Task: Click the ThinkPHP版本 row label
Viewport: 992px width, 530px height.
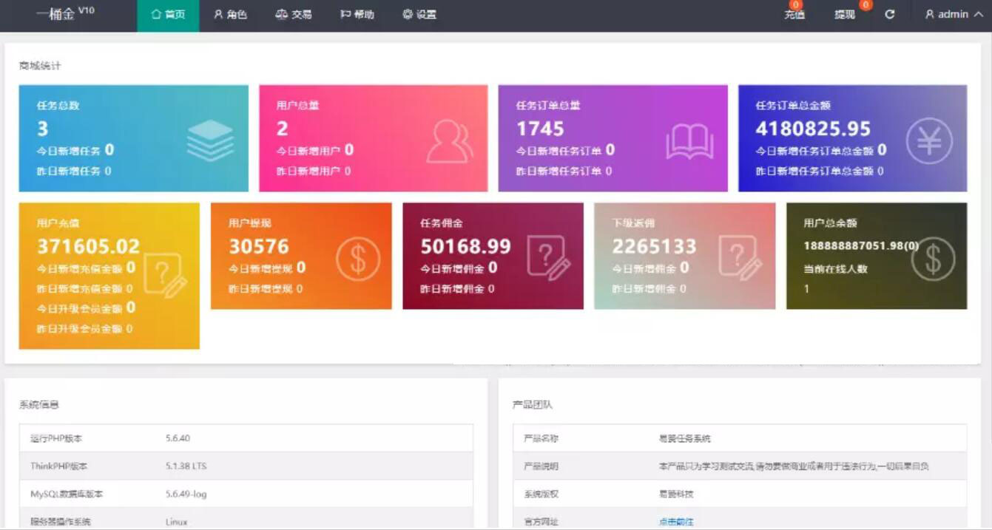Action: tap(58, 466)
